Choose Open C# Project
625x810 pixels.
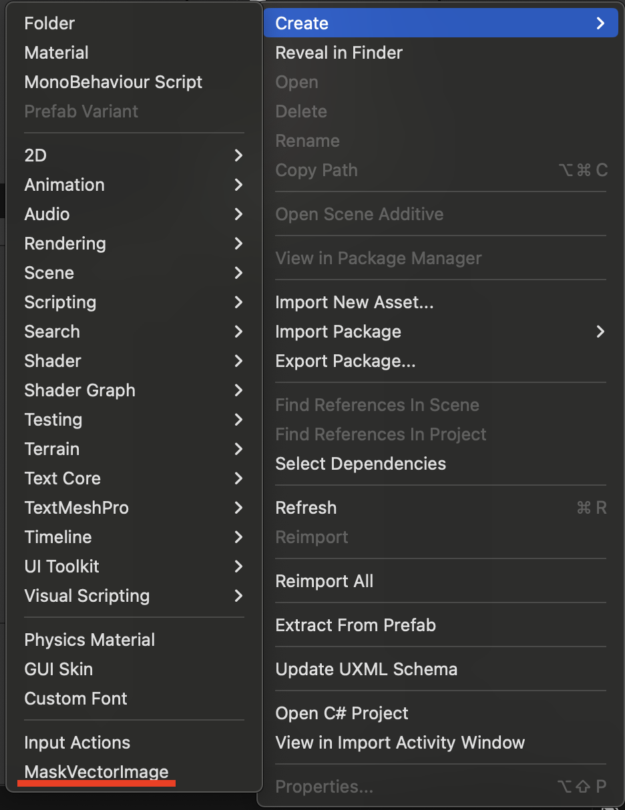341,713
